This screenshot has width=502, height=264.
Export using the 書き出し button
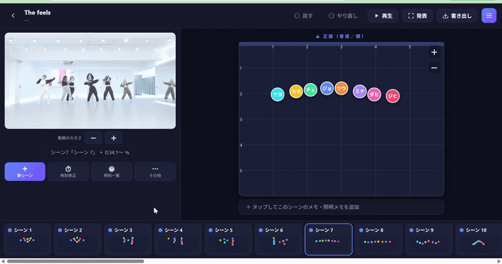tap(457, 16)
